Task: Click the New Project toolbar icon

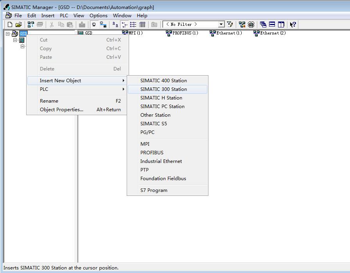Action: [10, 24]
